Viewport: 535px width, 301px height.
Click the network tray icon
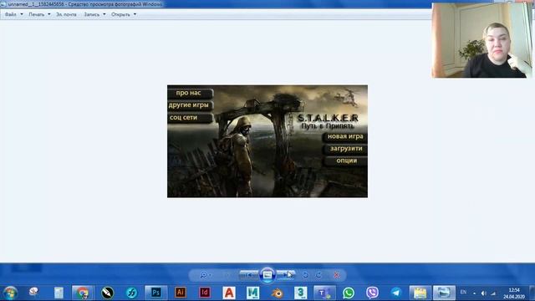[x=493, y=293]
